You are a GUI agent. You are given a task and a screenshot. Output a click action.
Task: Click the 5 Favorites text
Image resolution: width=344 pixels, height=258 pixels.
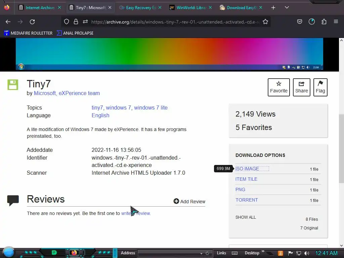pyautogui.click(x=254, y=127)
